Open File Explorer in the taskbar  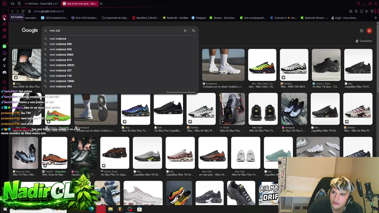pos(110,209)
